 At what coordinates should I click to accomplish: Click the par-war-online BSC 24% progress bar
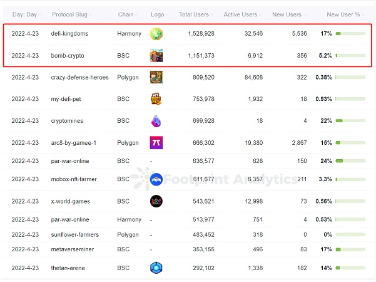coord(350,160)
